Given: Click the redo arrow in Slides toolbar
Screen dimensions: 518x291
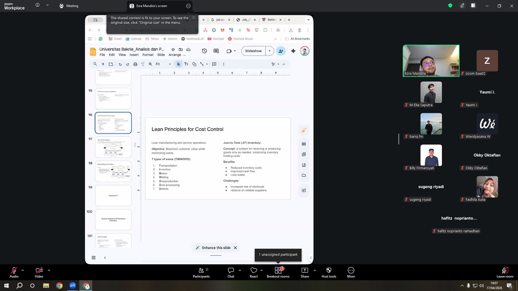Looking at the screenshot, I should coord(128,64).
